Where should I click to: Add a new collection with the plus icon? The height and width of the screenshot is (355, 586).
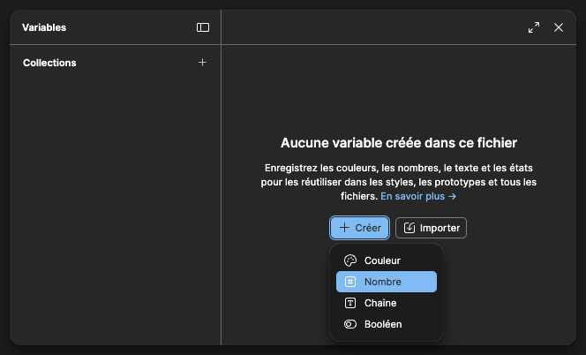(x=202, y=63)
